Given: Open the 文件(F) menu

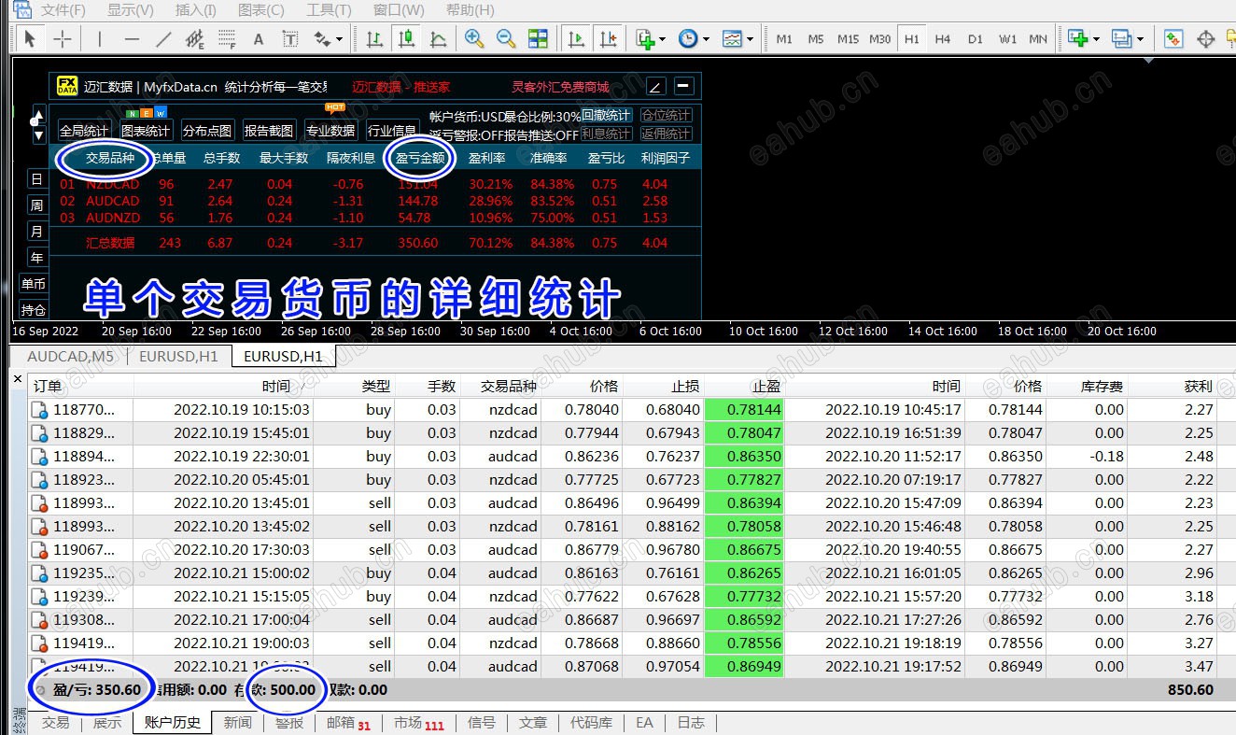Looking at the screenshot, I should point(63,10).
